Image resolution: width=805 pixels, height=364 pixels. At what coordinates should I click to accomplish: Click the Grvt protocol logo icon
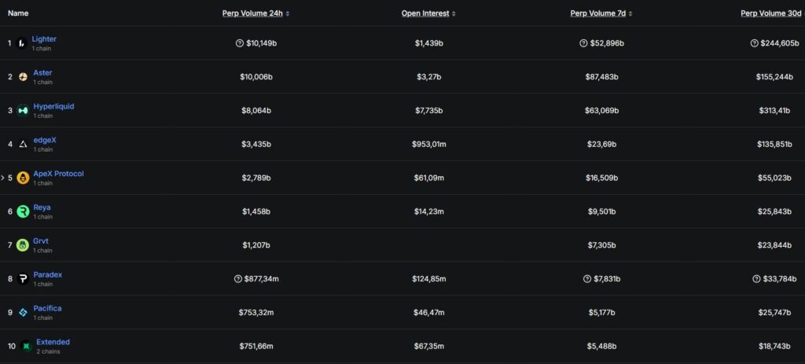[23, 245]
